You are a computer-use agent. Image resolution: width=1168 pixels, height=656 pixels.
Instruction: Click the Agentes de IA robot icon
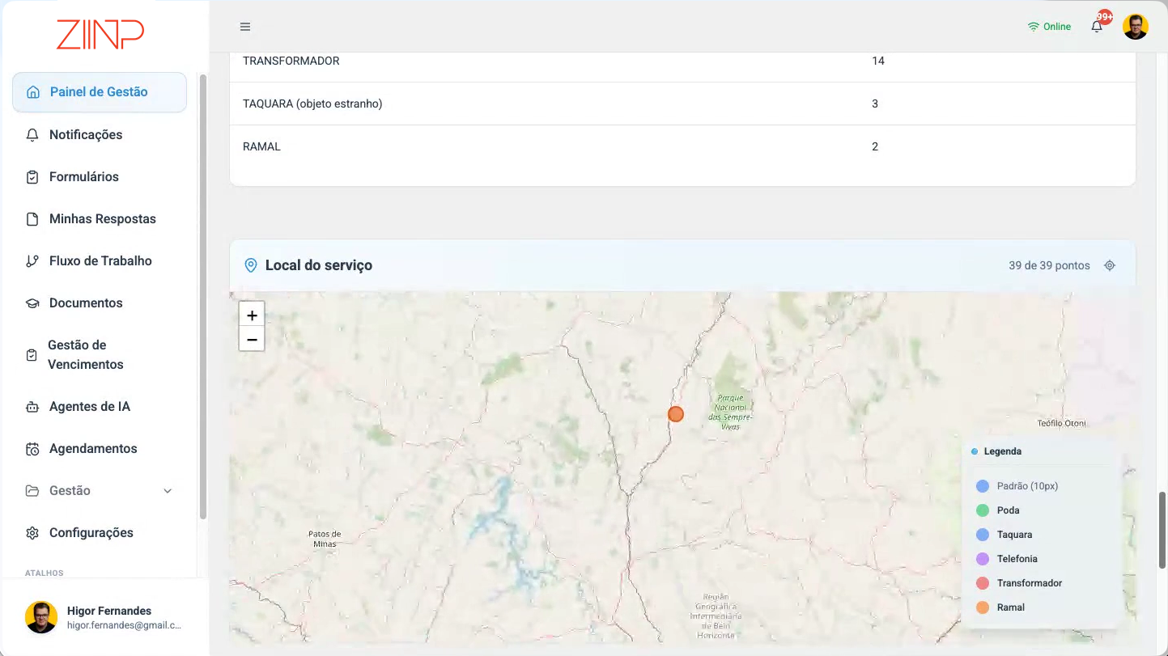click(32, 407)
